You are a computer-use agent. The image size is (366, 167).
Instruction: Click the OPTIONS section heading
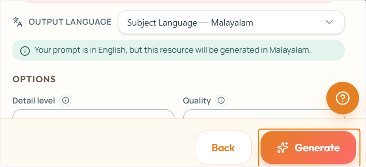(34, 79)
